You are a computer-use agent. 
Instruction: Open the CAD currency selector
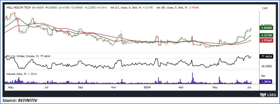(x=267, y=8)
